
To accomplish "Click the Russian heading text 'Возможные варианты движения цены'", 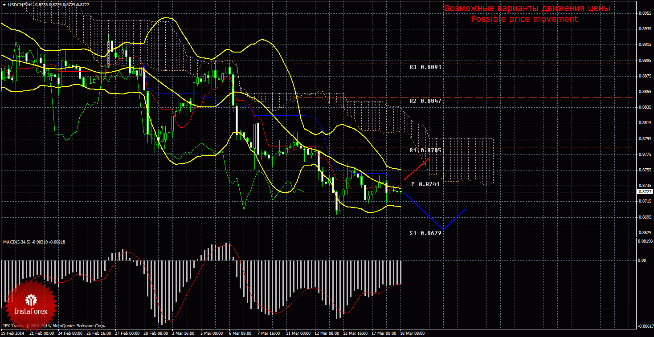I will point(527,8).
